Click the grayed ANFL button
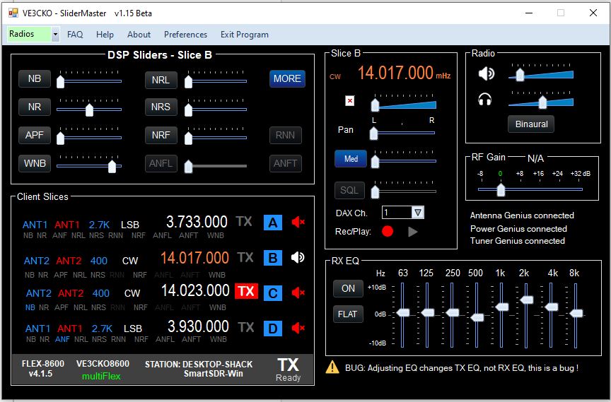This screenshot has height=402, width=611. tap(161, 163)
